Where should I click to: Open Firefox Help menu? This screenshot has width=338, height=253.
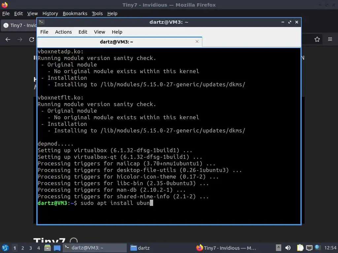point(112,14)
